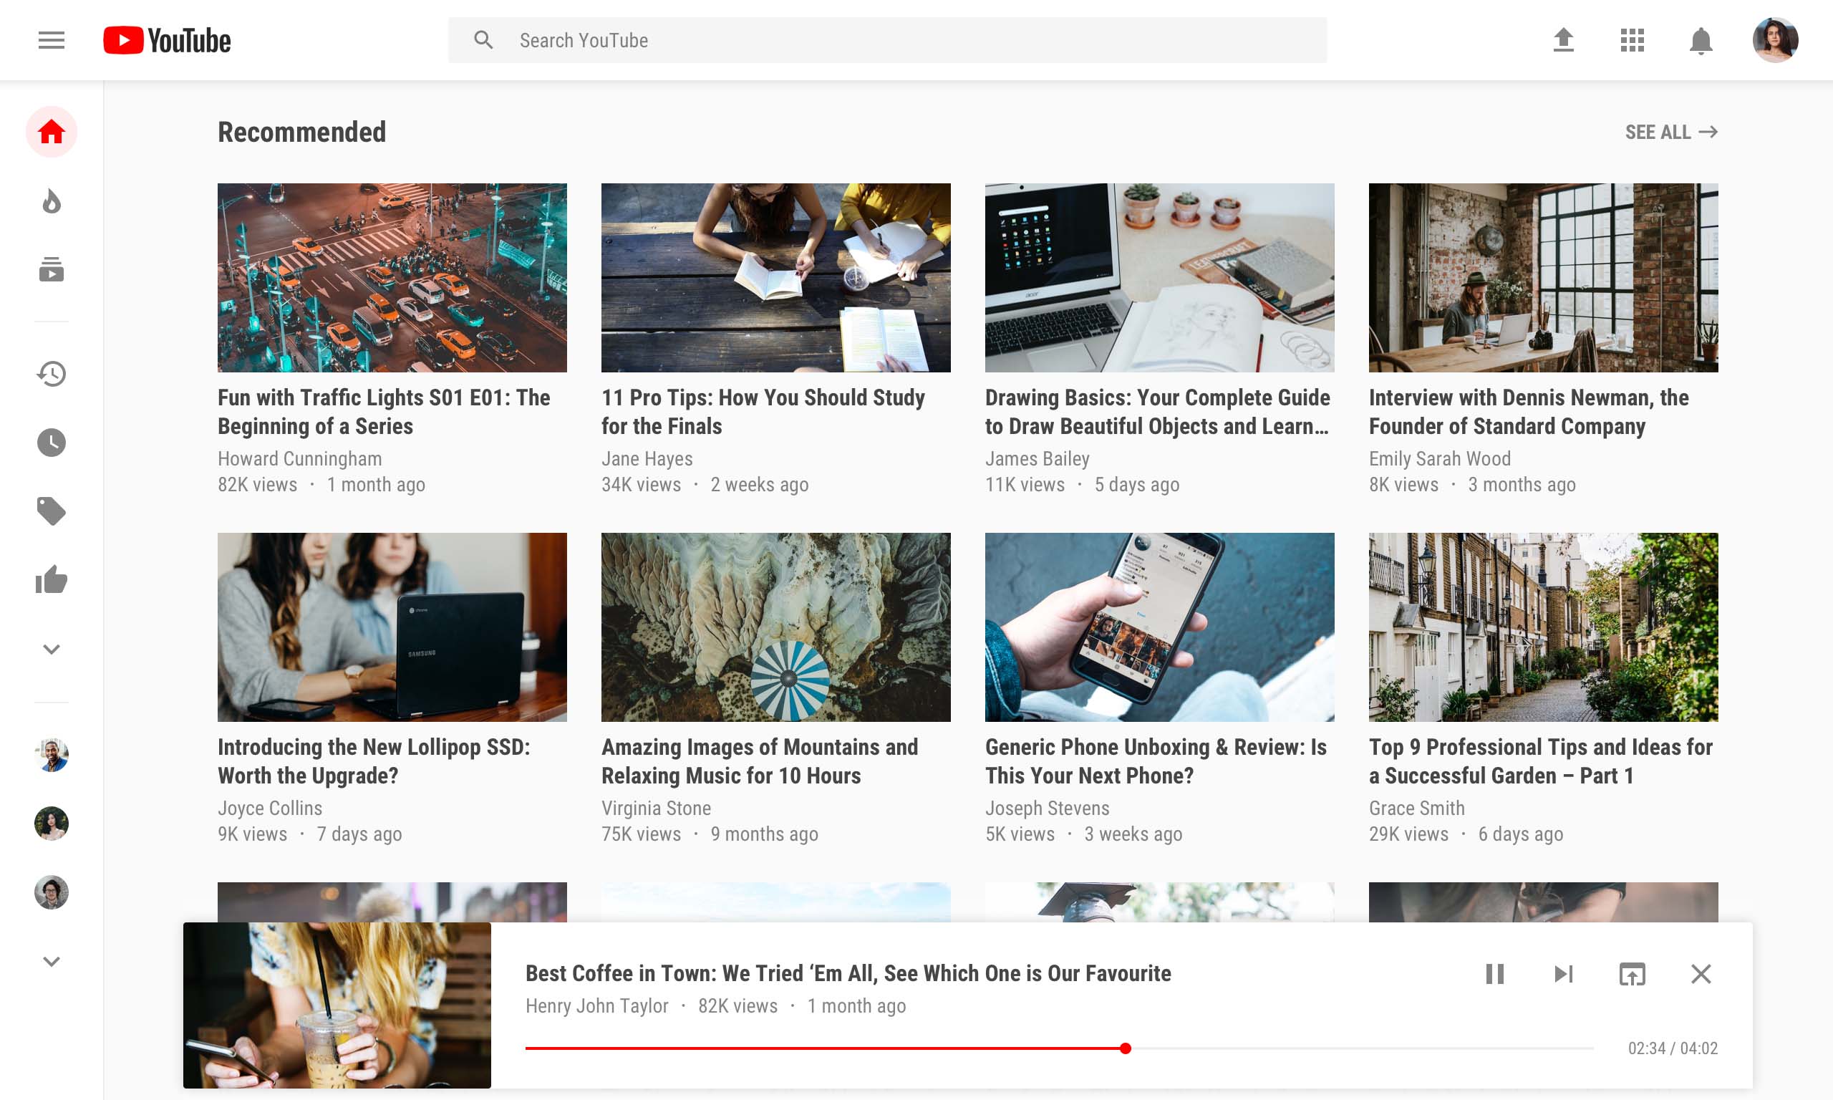Image resolution: width=1833 pixels, height=1100 pixels.
Task: Open the first subscription channel avatar
Action: [51, 755]
